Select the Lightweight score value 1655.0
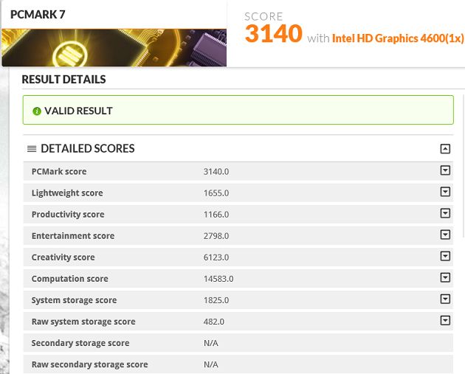The image size is (465, 374). [x=216, y=193]
